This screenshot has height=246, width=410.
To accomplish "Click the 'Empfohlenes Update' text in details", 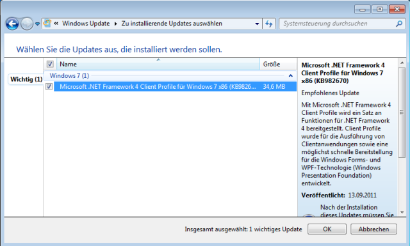I will (330, 93).
